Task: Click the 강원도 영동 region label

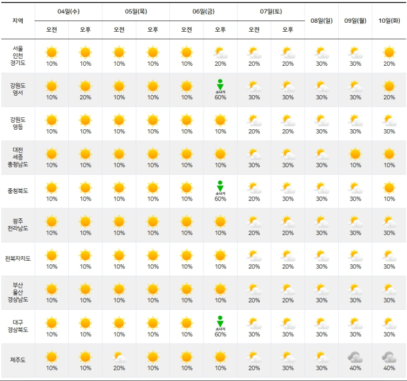Action: tap(18, 123)
